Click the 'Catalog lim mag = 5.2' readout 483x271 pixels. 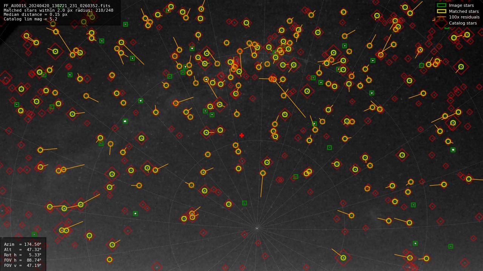pyautogui.click(x=31, y=19)
